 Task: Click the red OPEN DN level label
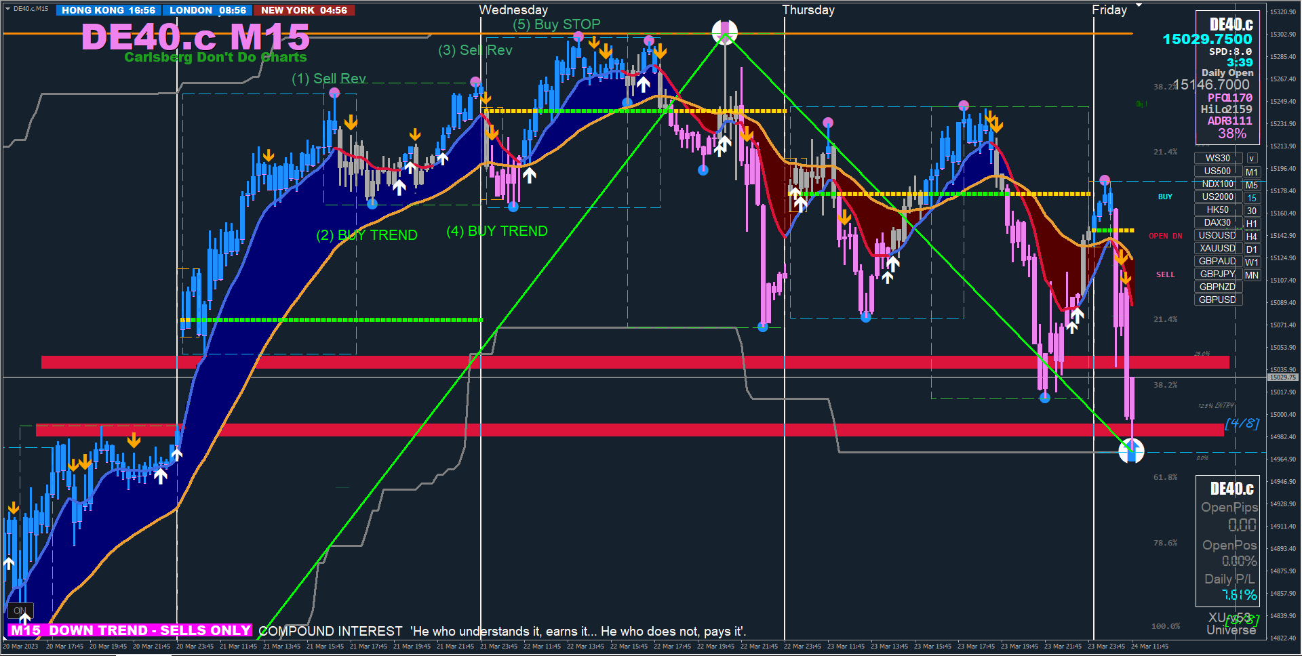coord(1165,236)
